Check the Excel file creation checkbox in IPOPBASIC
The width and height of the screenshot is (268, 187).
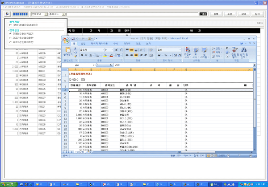coord(11,25)
